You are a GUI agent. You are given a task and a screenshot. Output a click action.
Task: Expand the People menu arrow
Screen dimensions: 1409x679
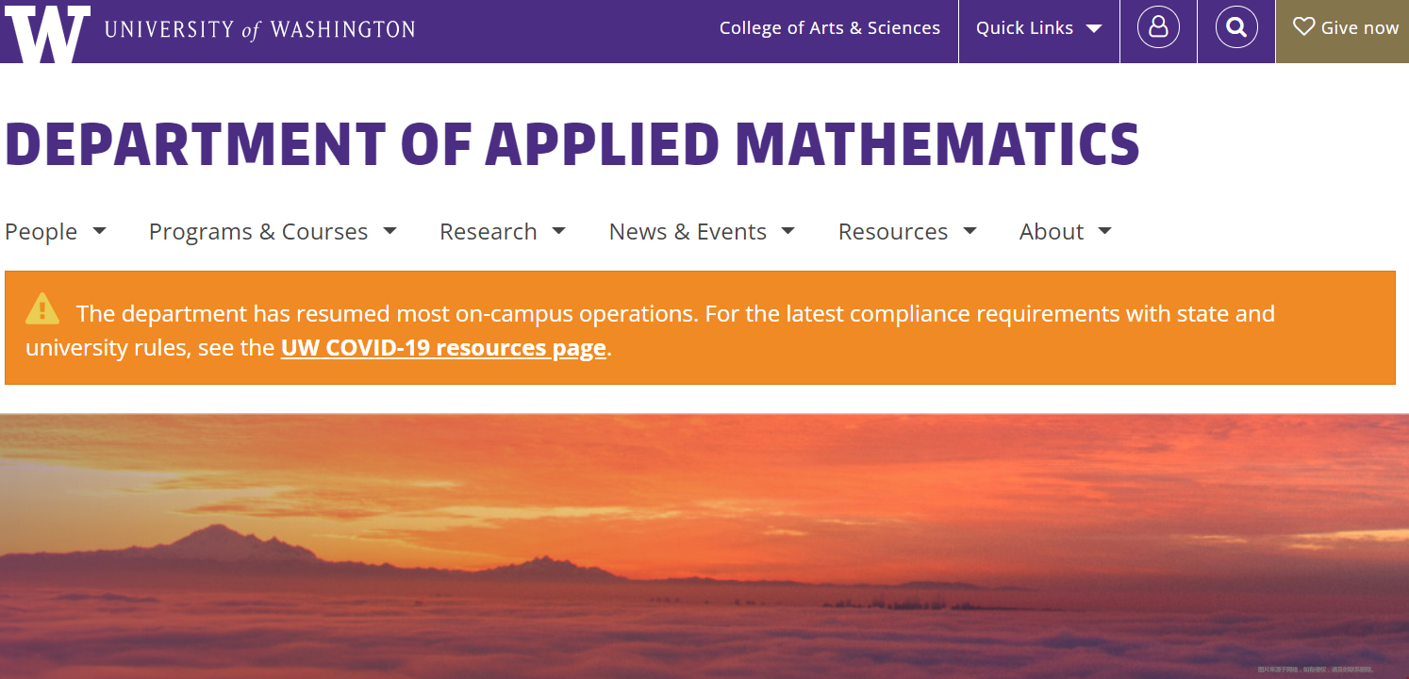click(99, 230)
